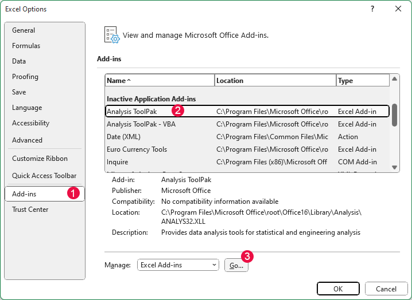This screenshot has height=300, width=412.
Task: Expand the Manage Excel Add-ins dropdown
Action: coord(214,265)
